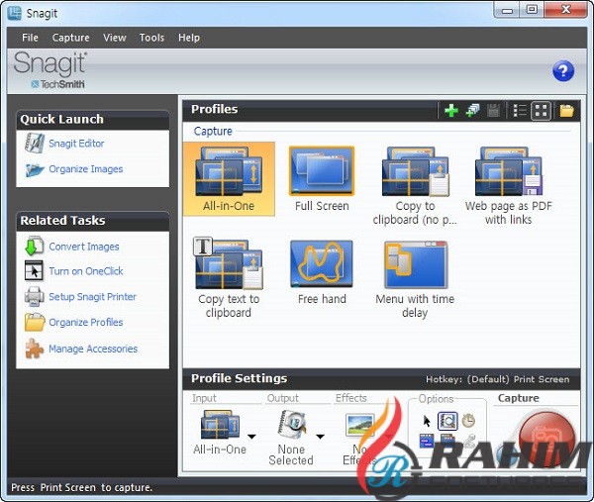This screenshot has height=502, width=594.
Task: Click the TechSmith logo under Snagit
Action: click(58, 84)
